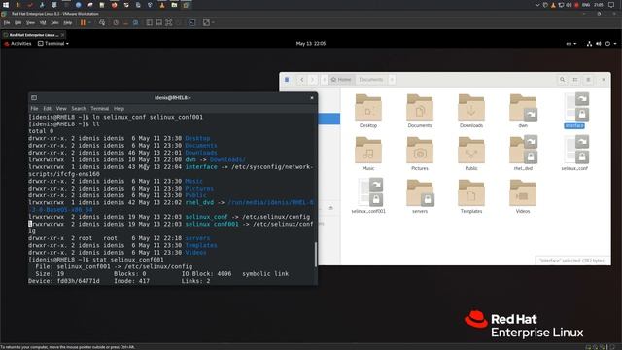Click the Home path button in Files
The image size is (622, 350).
pos(341,80)
